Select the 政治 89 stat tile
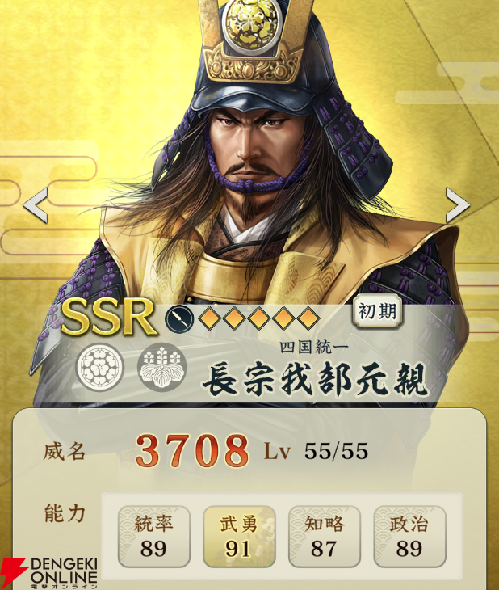 (409, 536)
